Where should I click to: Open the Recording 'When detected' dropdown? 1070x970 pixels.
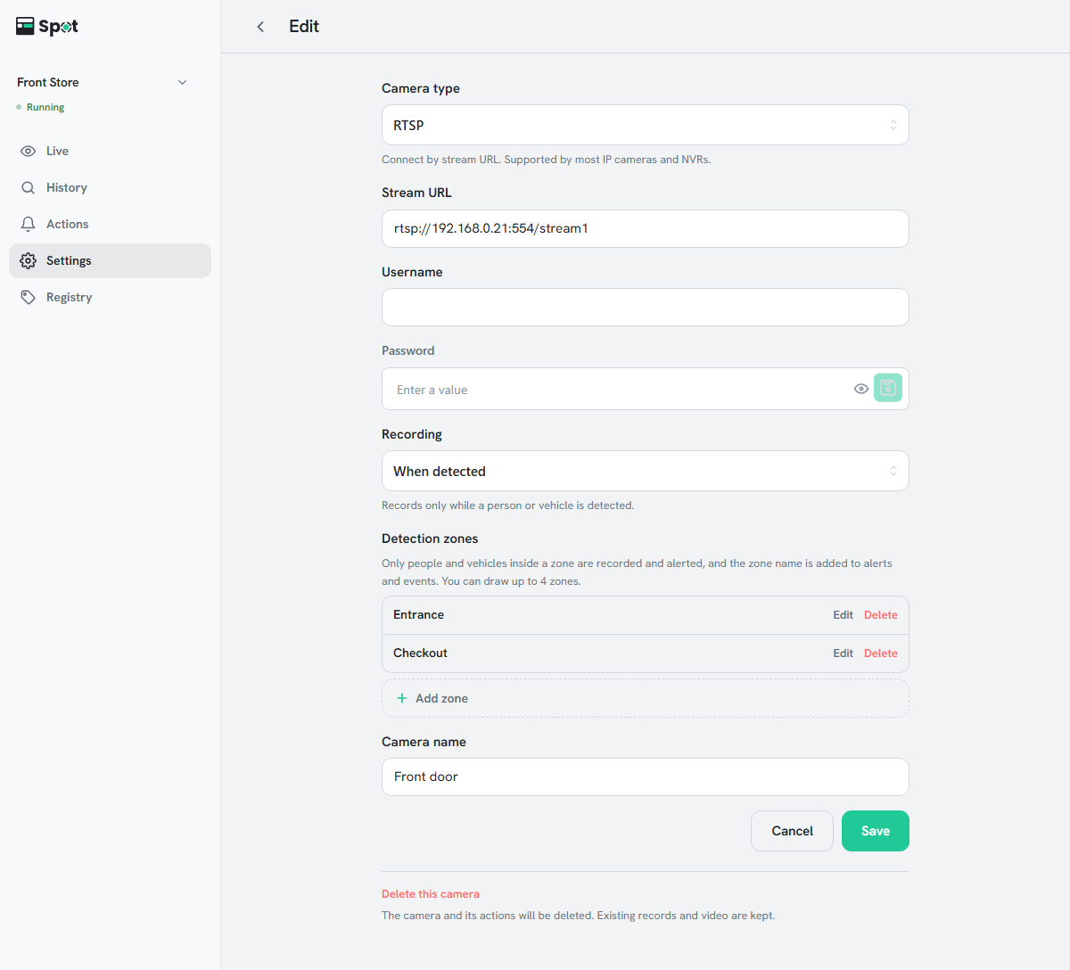click(646, 471)
